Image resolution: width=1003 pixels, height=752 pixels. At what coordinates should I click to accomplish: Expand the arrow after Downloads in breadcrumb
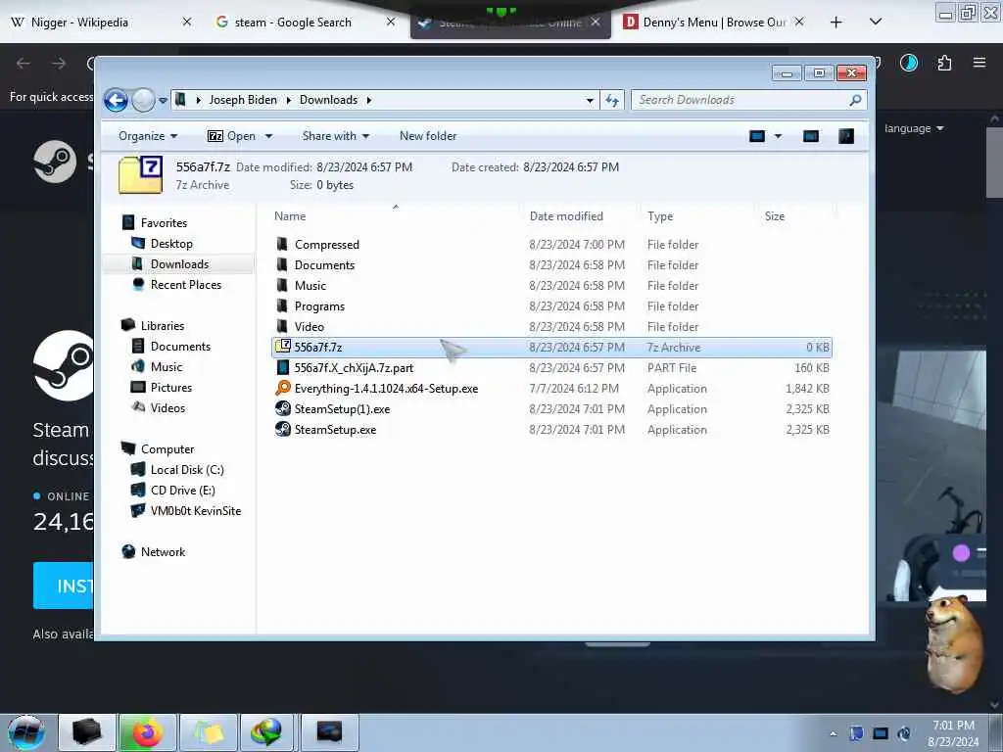tap(369, 101)
